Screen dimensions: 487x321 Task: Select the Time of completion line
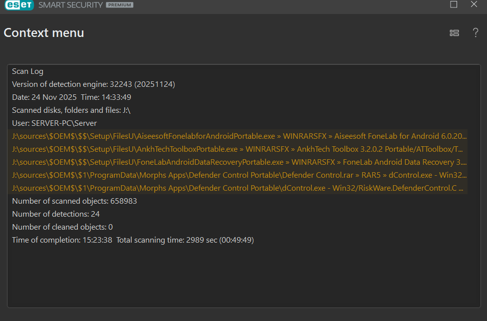click(133, 240)
